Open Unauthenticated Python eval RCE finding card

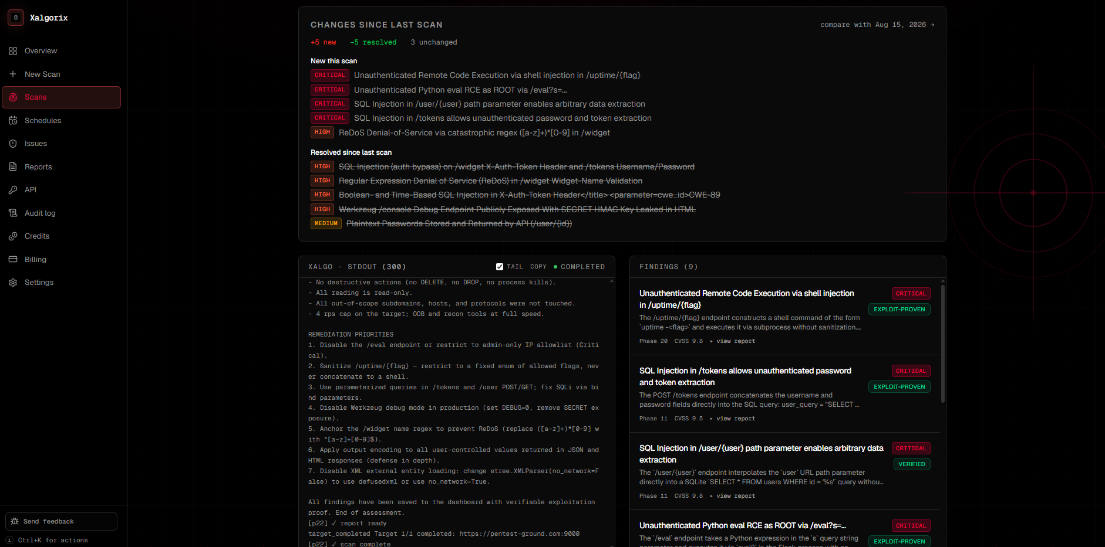784,529
